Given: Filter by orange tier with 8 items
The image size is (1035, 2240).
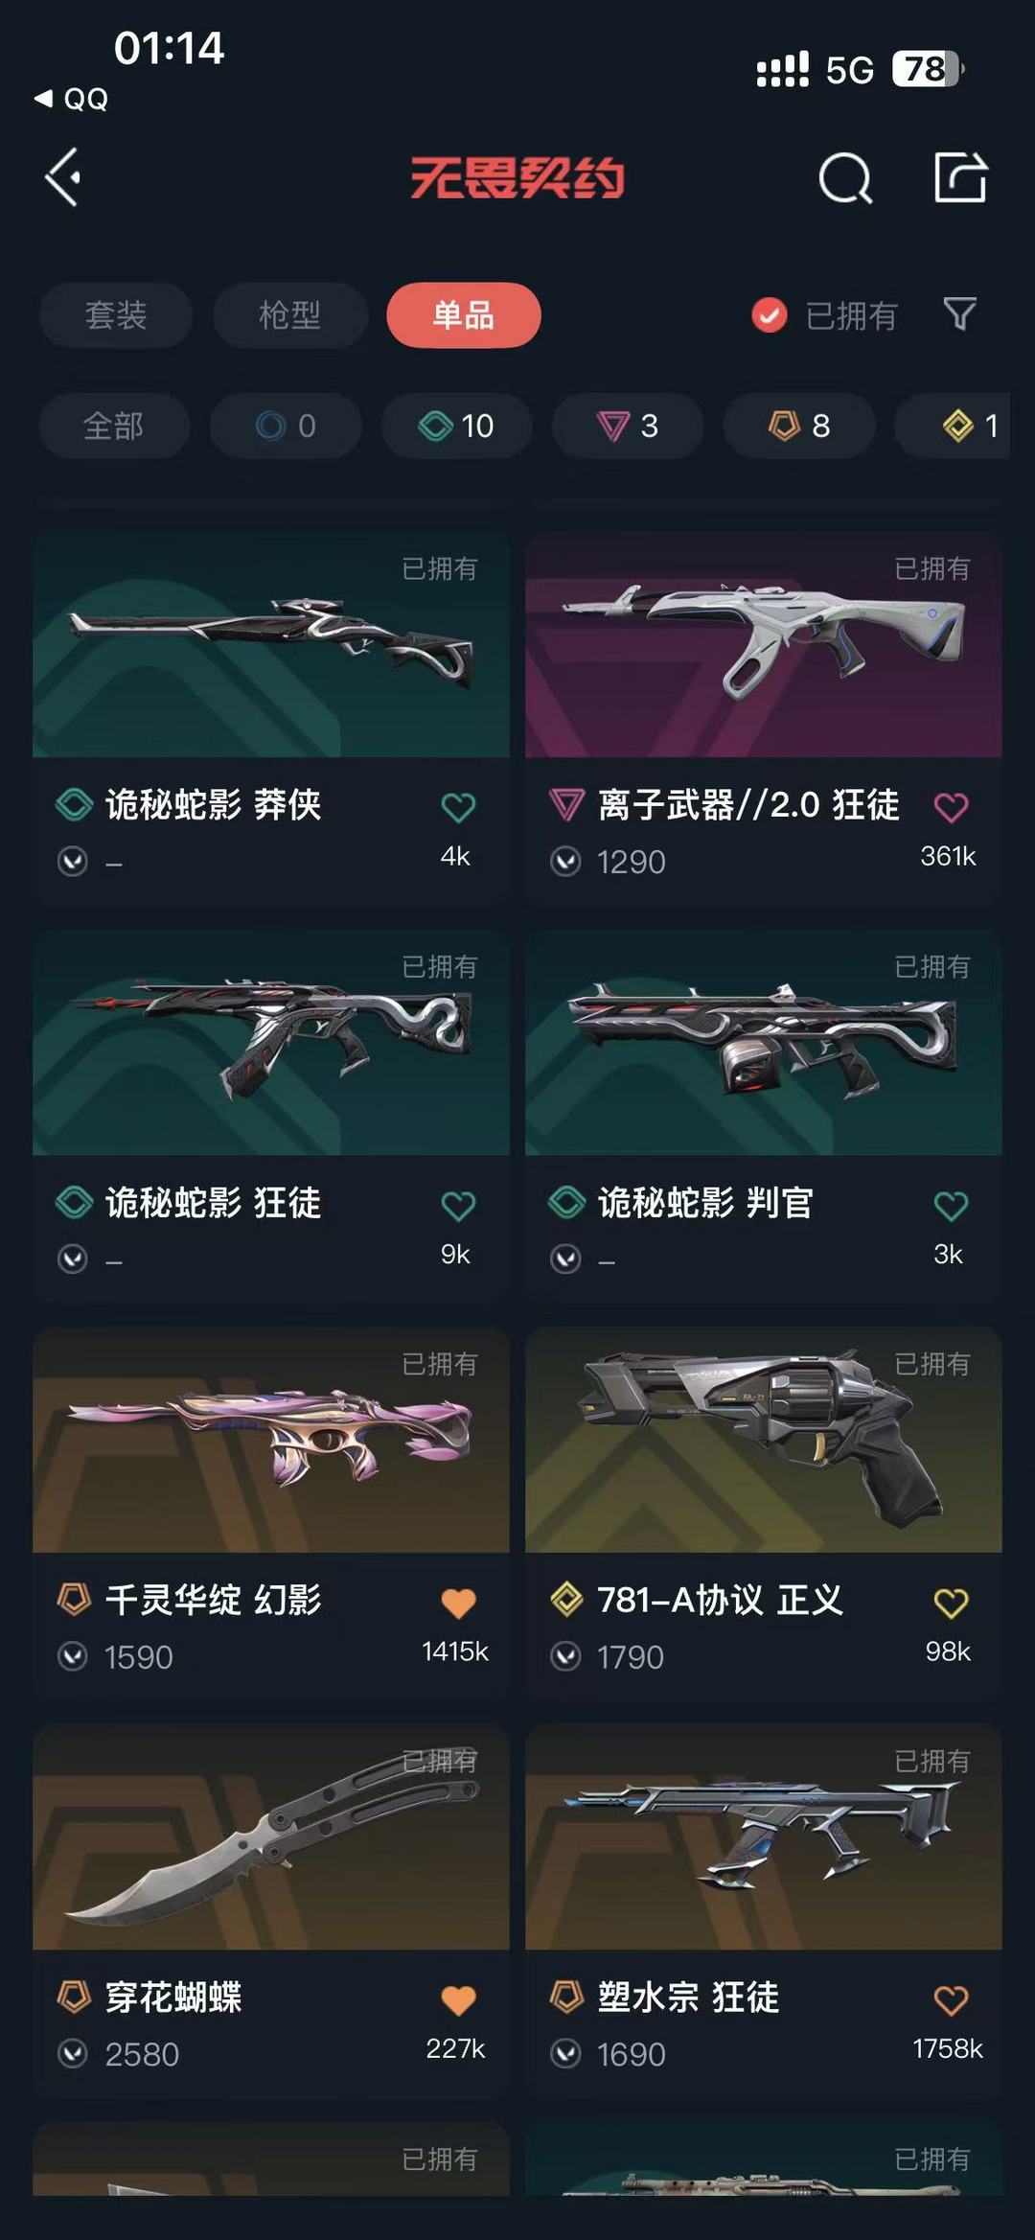Looking at the screenshot, I should (799, 426).
